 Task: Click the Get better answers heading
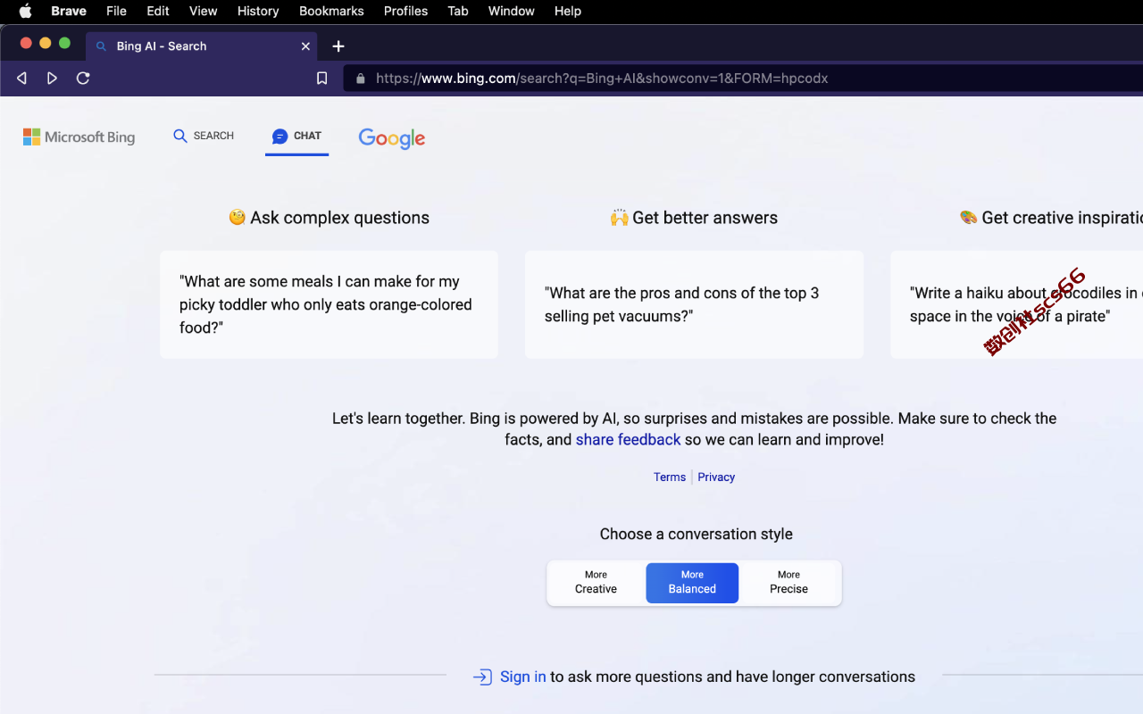click(705, 218)
